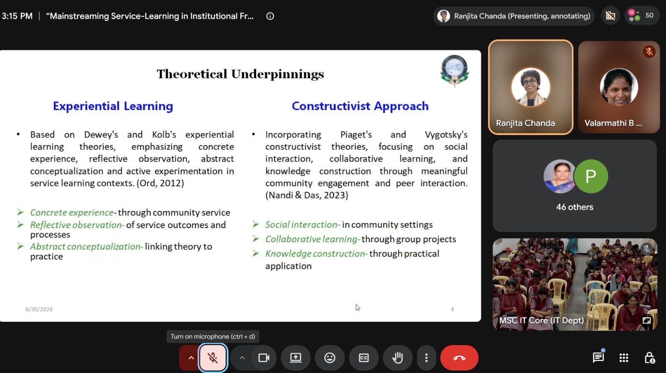Open more options three-dot menu

point(426,358)
